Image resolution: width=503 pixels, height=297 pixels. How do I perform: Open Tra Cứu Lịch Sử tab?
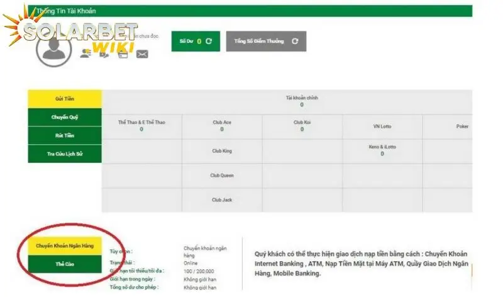(65, 154)
